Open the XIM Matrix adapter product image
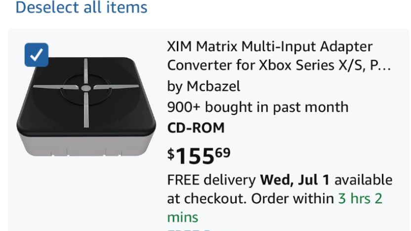The height and width of the screenshot is (231, 411). point(86,107)
